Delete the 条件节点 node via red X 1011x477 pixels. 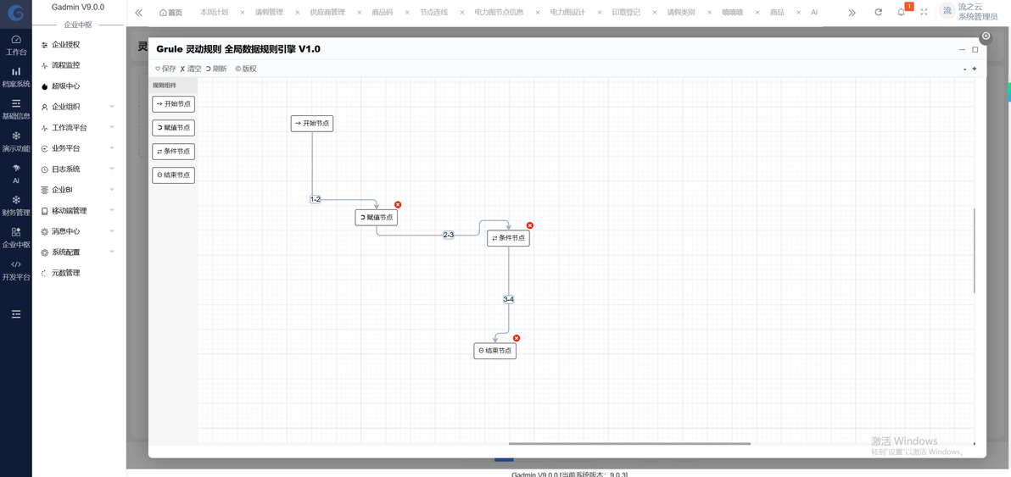point(530,225)
